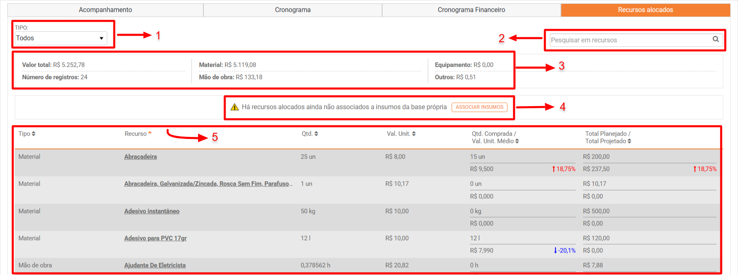738x275 pixels.
Task: Open the Adesivo instantâneo resource link
Action: (x=152, y=211)
